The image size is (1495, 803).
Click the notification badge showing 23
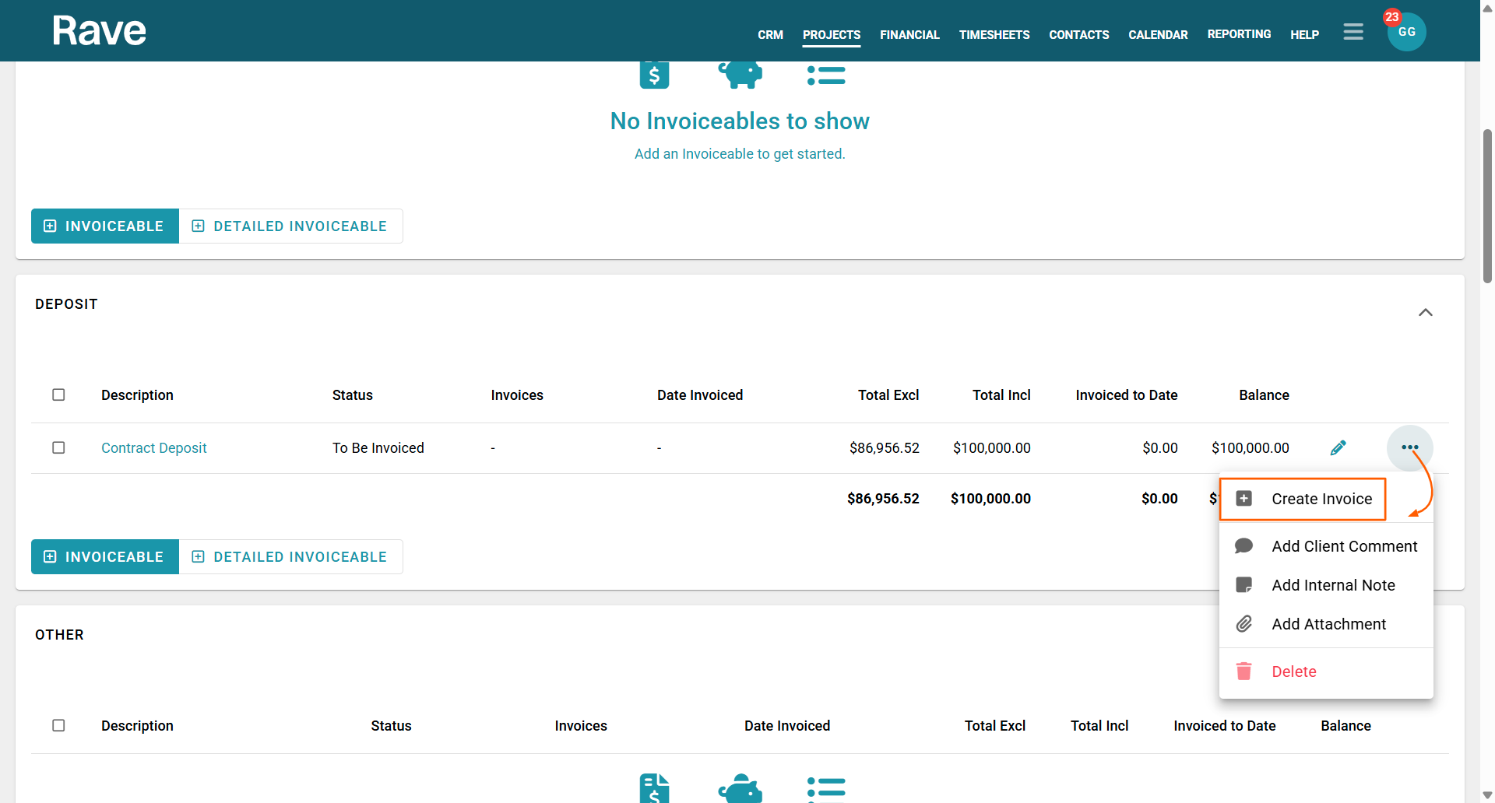click(1392, 16)
